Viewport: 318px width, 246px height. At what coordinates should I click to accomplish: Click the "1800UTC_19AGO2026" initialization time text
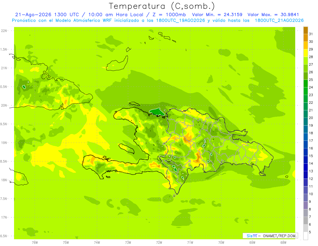point(180,20)
